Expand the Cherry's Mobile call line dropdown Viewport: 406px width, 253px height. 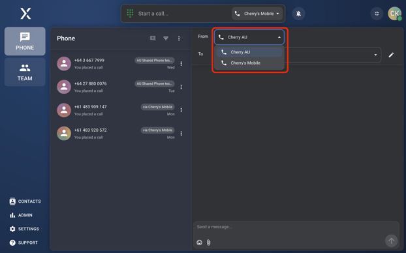pos(257,14)
